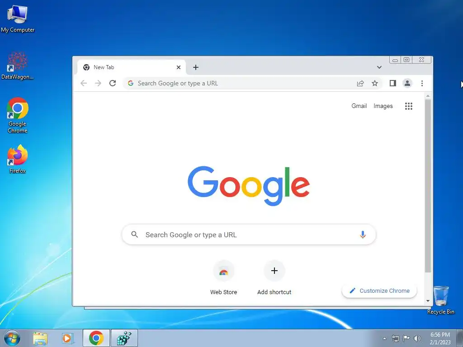Click the Show desktop strip
Image resolution: width=463 pixels, height=347 pixels.
460,338
